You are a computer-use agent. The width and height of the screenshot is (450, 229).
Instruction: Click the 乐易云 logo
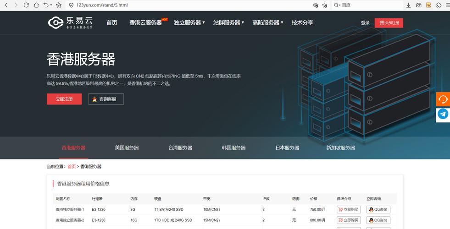tap(70, 22)
